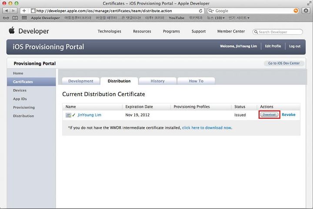The image size is (313, 209).
Task: Click the Google search field
Action: [x=253, y=11]
